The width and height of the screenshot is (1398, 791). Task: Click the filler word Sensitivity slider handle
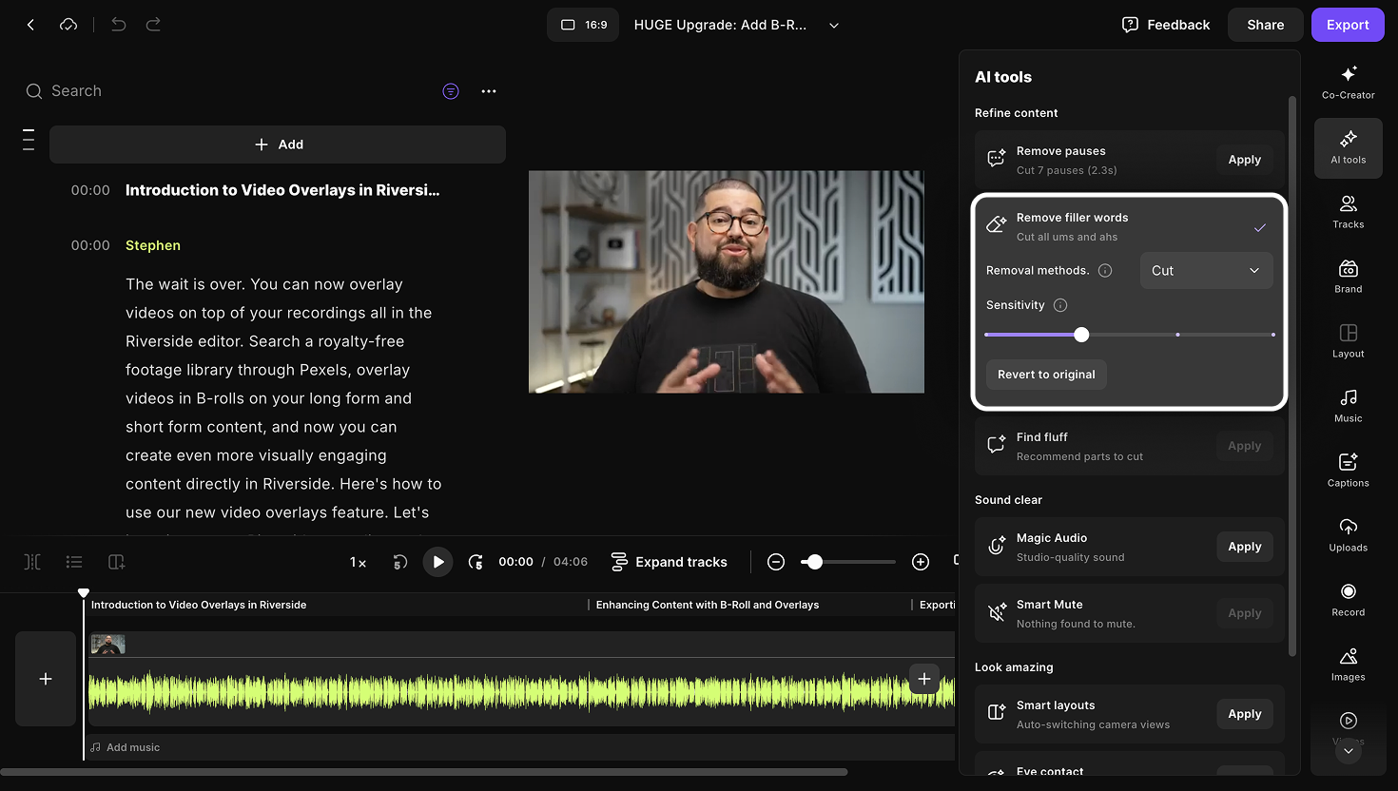point(1081,335)
